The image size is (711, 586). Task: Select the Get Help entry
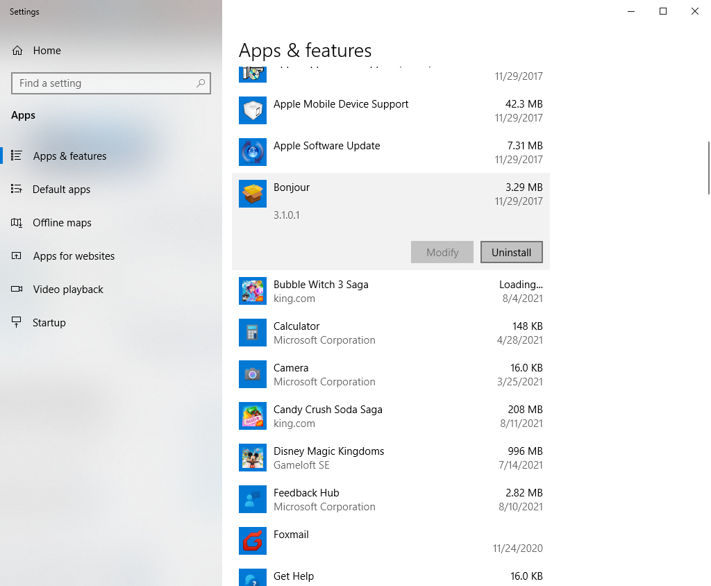pos(391,575)
